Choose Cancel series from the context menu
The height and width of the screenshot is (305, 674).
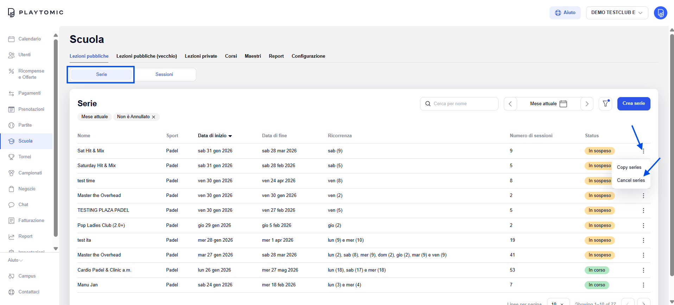pyautogui.click(x=631, y=180)
